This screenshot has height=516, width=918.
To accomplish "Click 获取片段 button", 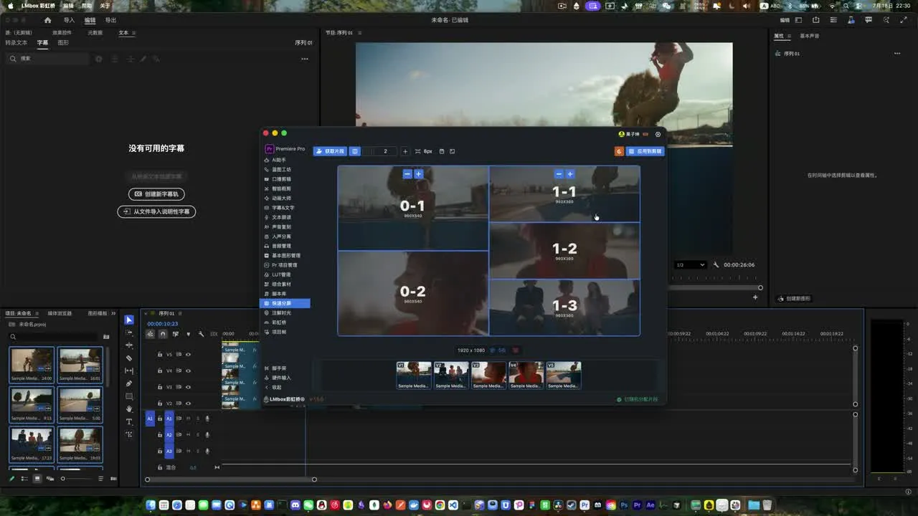I will coord(330,151).
